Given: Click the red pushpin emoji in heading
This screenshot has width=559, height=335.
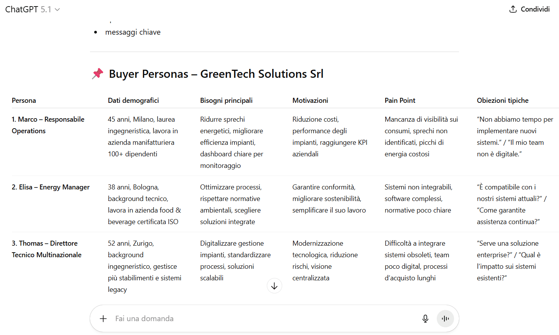Looking at the screenshot, I should pyautogui.click(x=98, y=74).
